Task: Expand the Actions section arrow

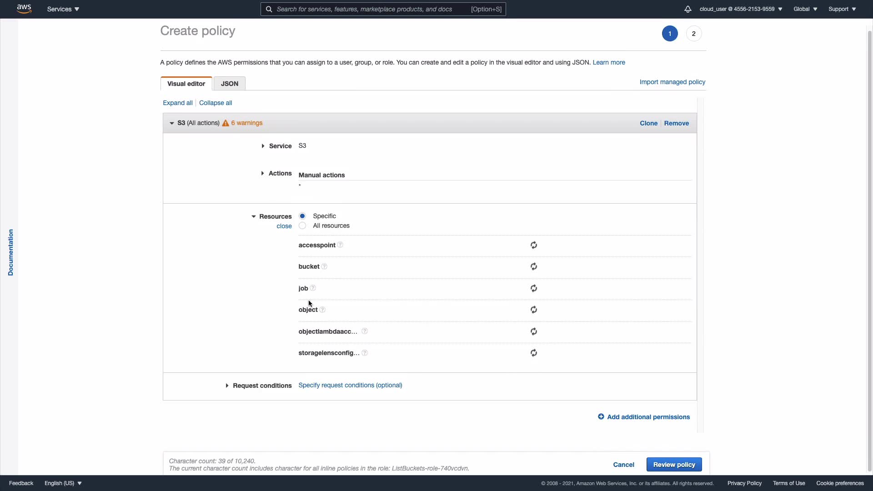Action: pos(263,174)
